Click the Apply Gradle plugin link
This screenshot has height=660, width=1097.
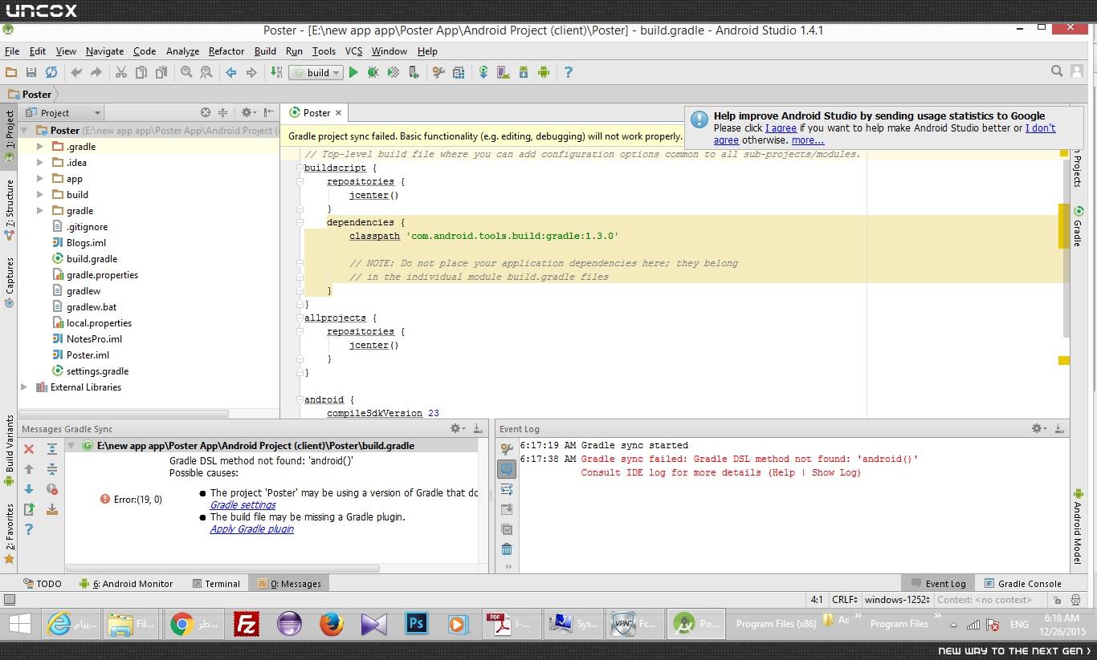pos(252,529)
